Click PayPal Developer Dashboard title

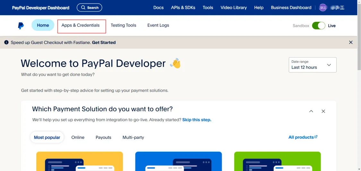(40, 8)
